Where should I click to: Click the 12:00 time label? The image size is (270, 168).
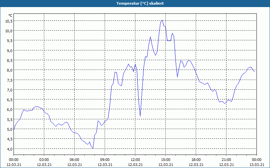(x=135, y=160)
